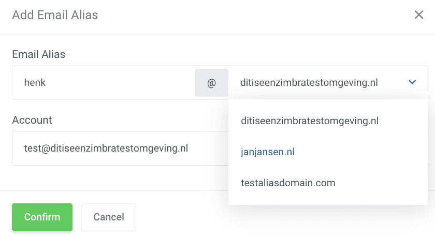This screenshot has width=435, height=238.
Task: Click the @ symbol addon box
Action: click(211, 82)
